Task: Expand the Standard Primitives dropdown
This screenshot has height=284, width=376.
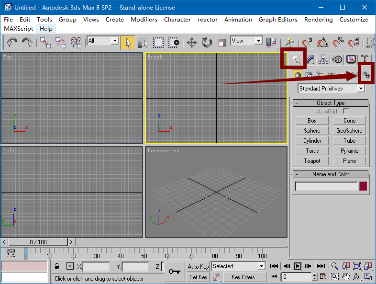Action: point(361,89)
